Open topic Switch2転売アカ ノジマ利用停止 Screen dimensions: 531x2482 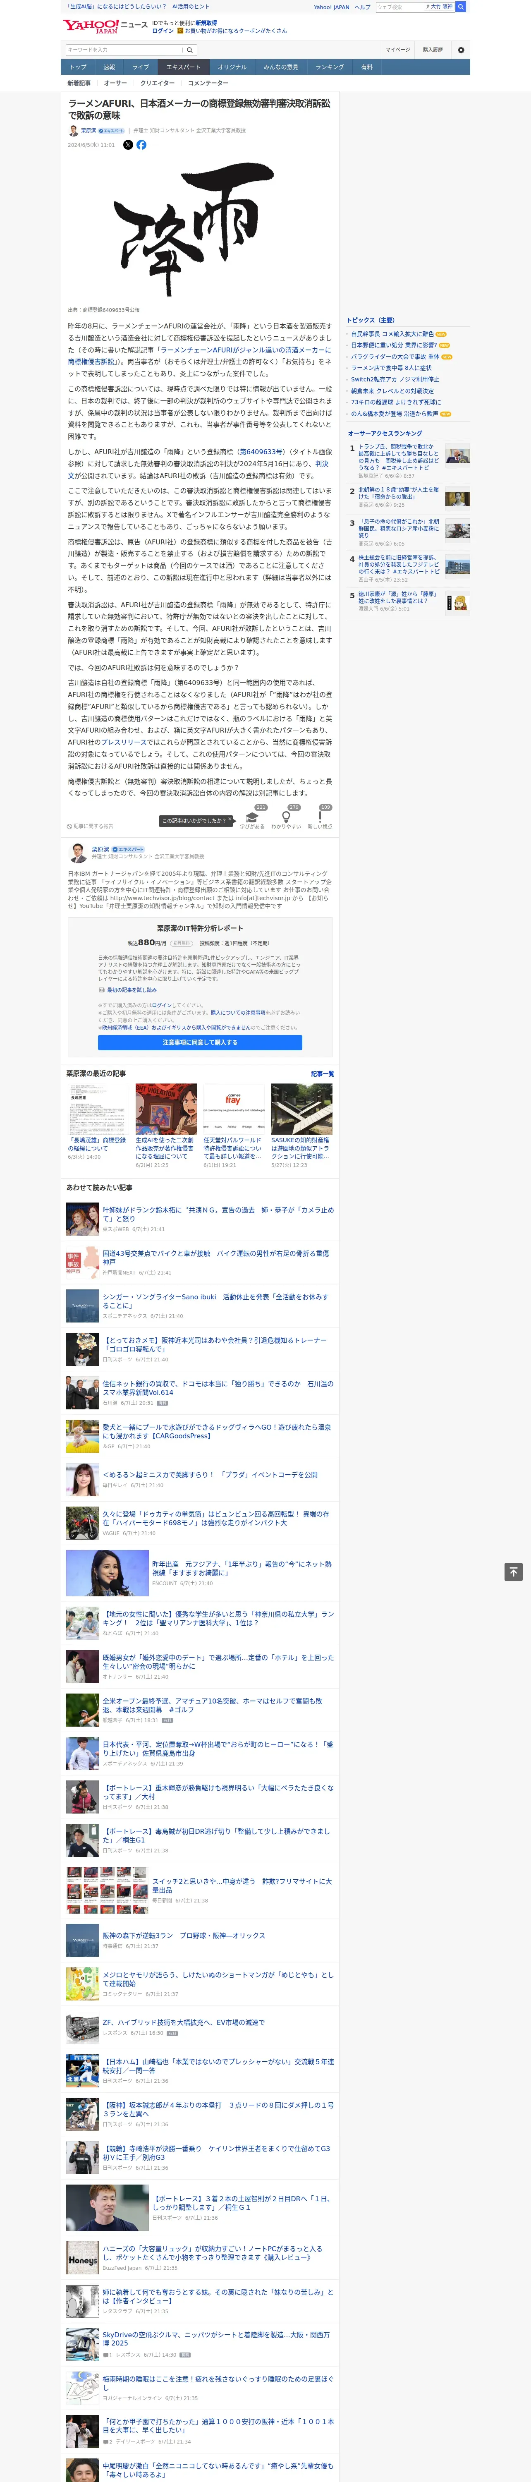(395, 380)
